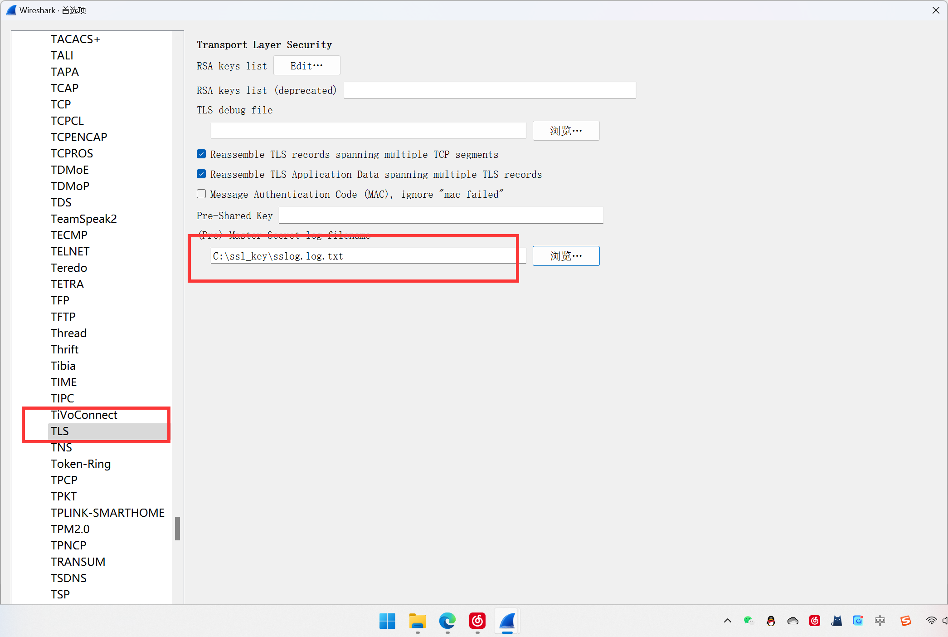Open NetEase Cloud Music from the taskbar
948x637 pixels.
click(477, 622)
